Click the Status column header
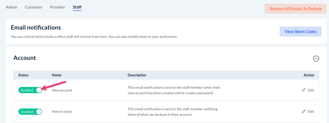Image resolution: width=329 pixels, height=123 pixels. tap(23, 75)
